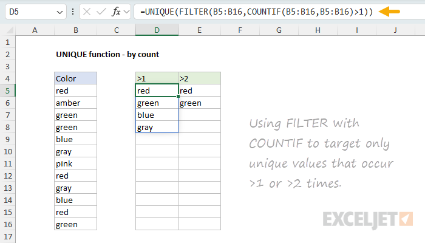
Task: Select column H header
Action: [318, 30]
